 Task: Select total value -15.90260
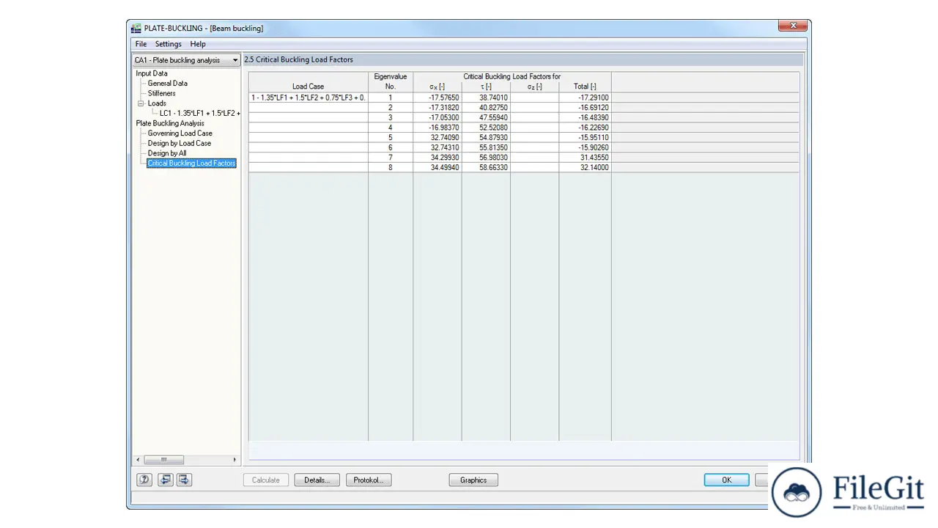pyautogui.click(x=585, y=147)
